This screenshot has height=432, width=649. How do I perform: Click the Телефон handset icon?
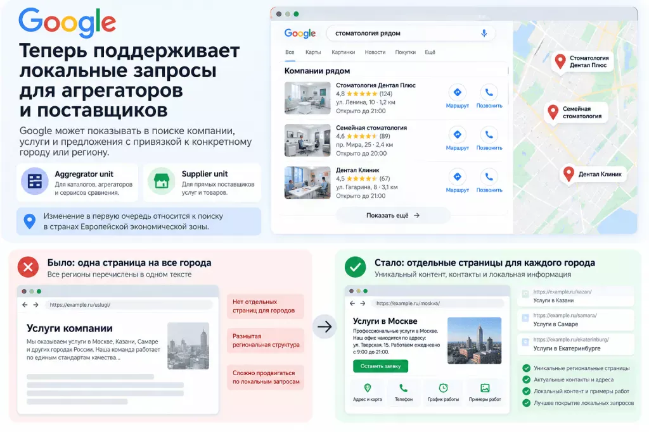click(404, 388)
